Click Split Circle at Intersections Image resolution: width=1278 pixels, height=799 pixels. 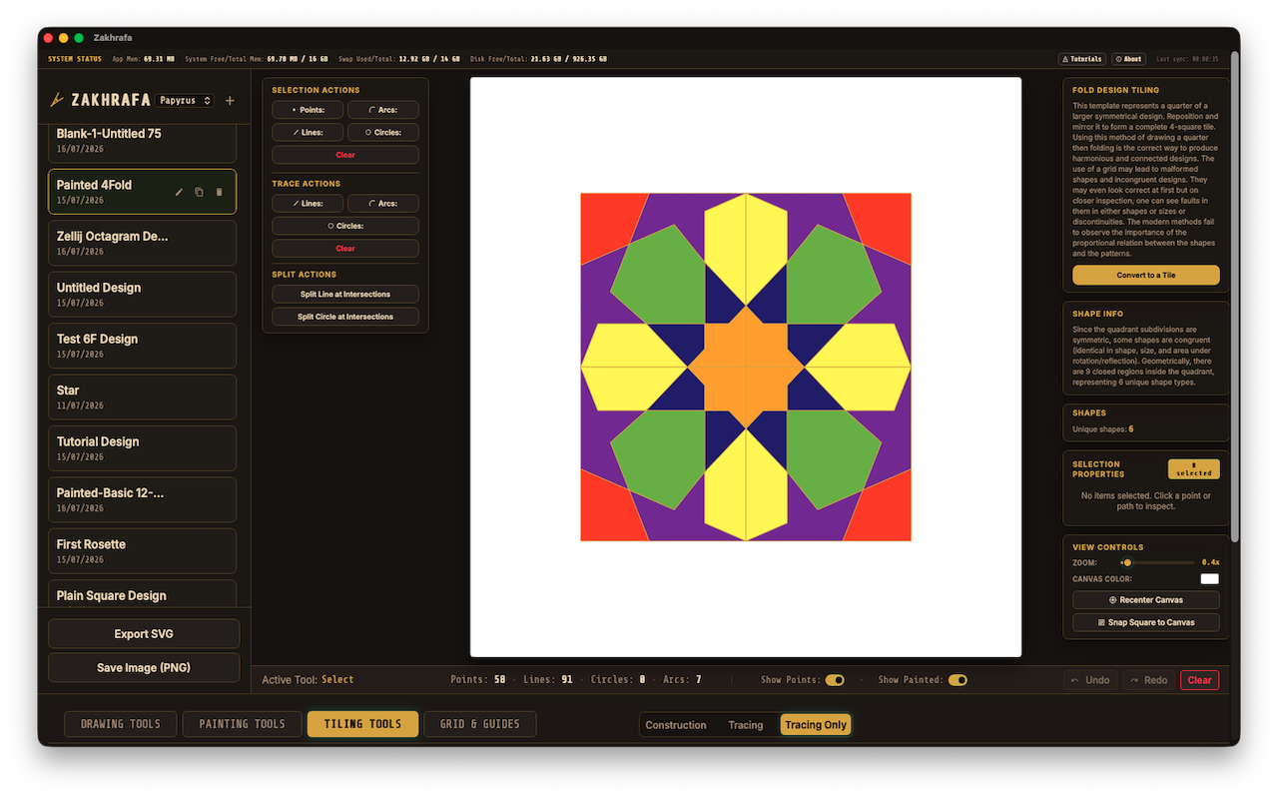[345, 317]
